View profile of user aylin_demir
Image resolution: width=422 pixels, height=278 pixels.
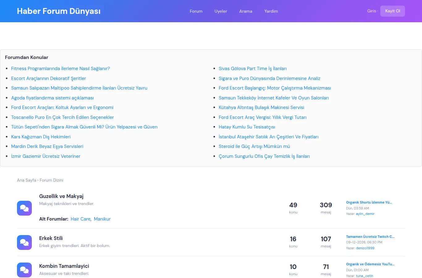tap(365, 214)
